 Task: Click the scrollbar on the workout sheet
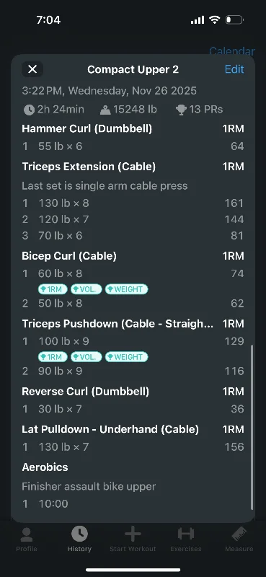point(252,427)
